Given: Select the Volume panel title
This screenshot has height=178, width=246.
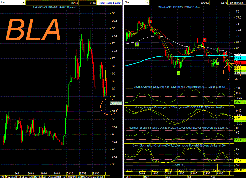Looking at the screenshot, I should pos(179,165).
